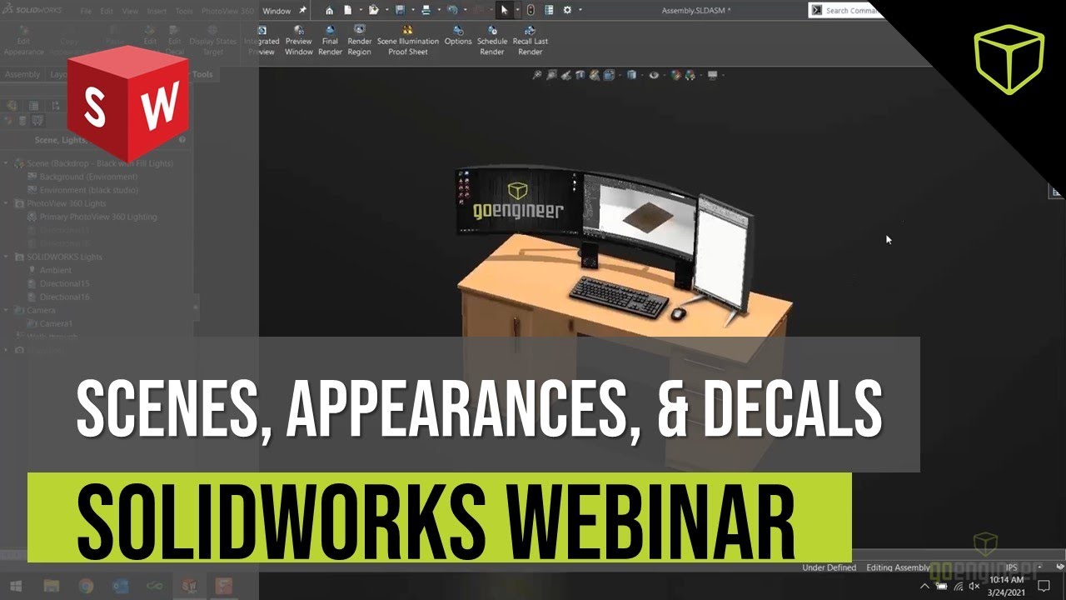Open the Windows Start menu

click(x=15, y=586)
